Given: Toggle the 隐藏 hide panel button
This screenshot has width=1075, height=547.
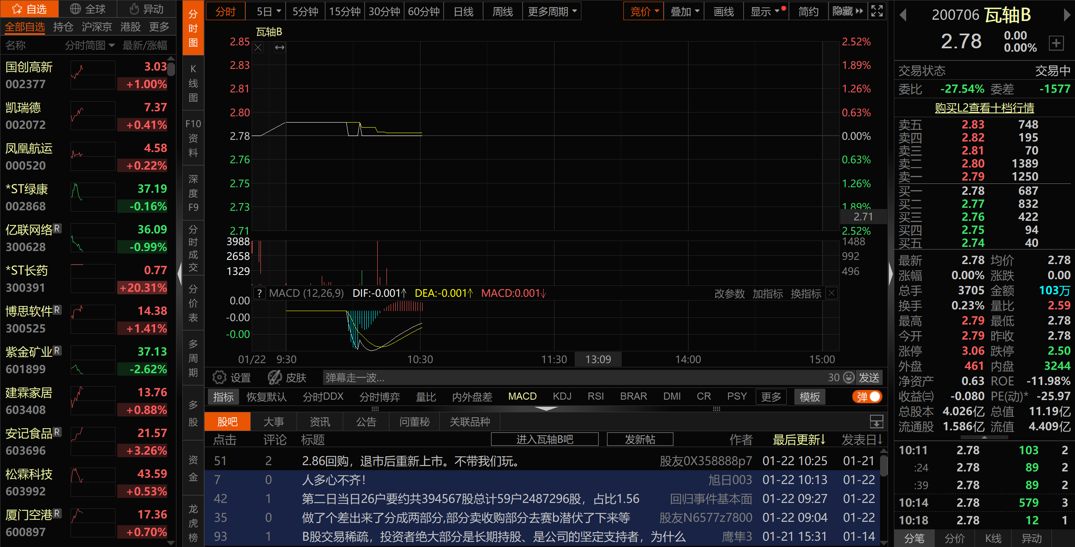Looking at the screenshot, I should [847, 11].
